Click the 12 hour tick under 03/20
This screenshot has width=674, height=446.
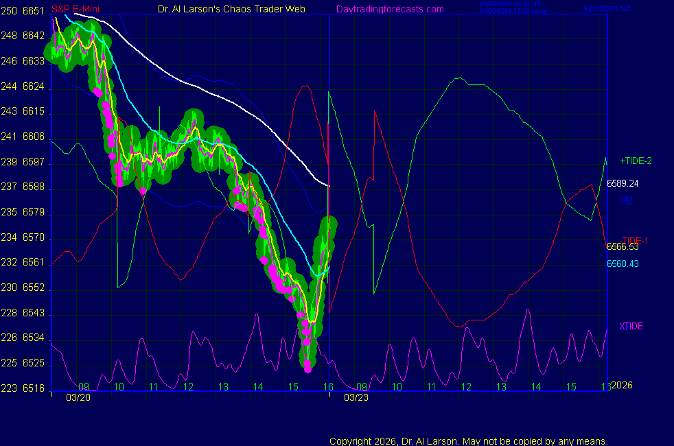point(189,387)
